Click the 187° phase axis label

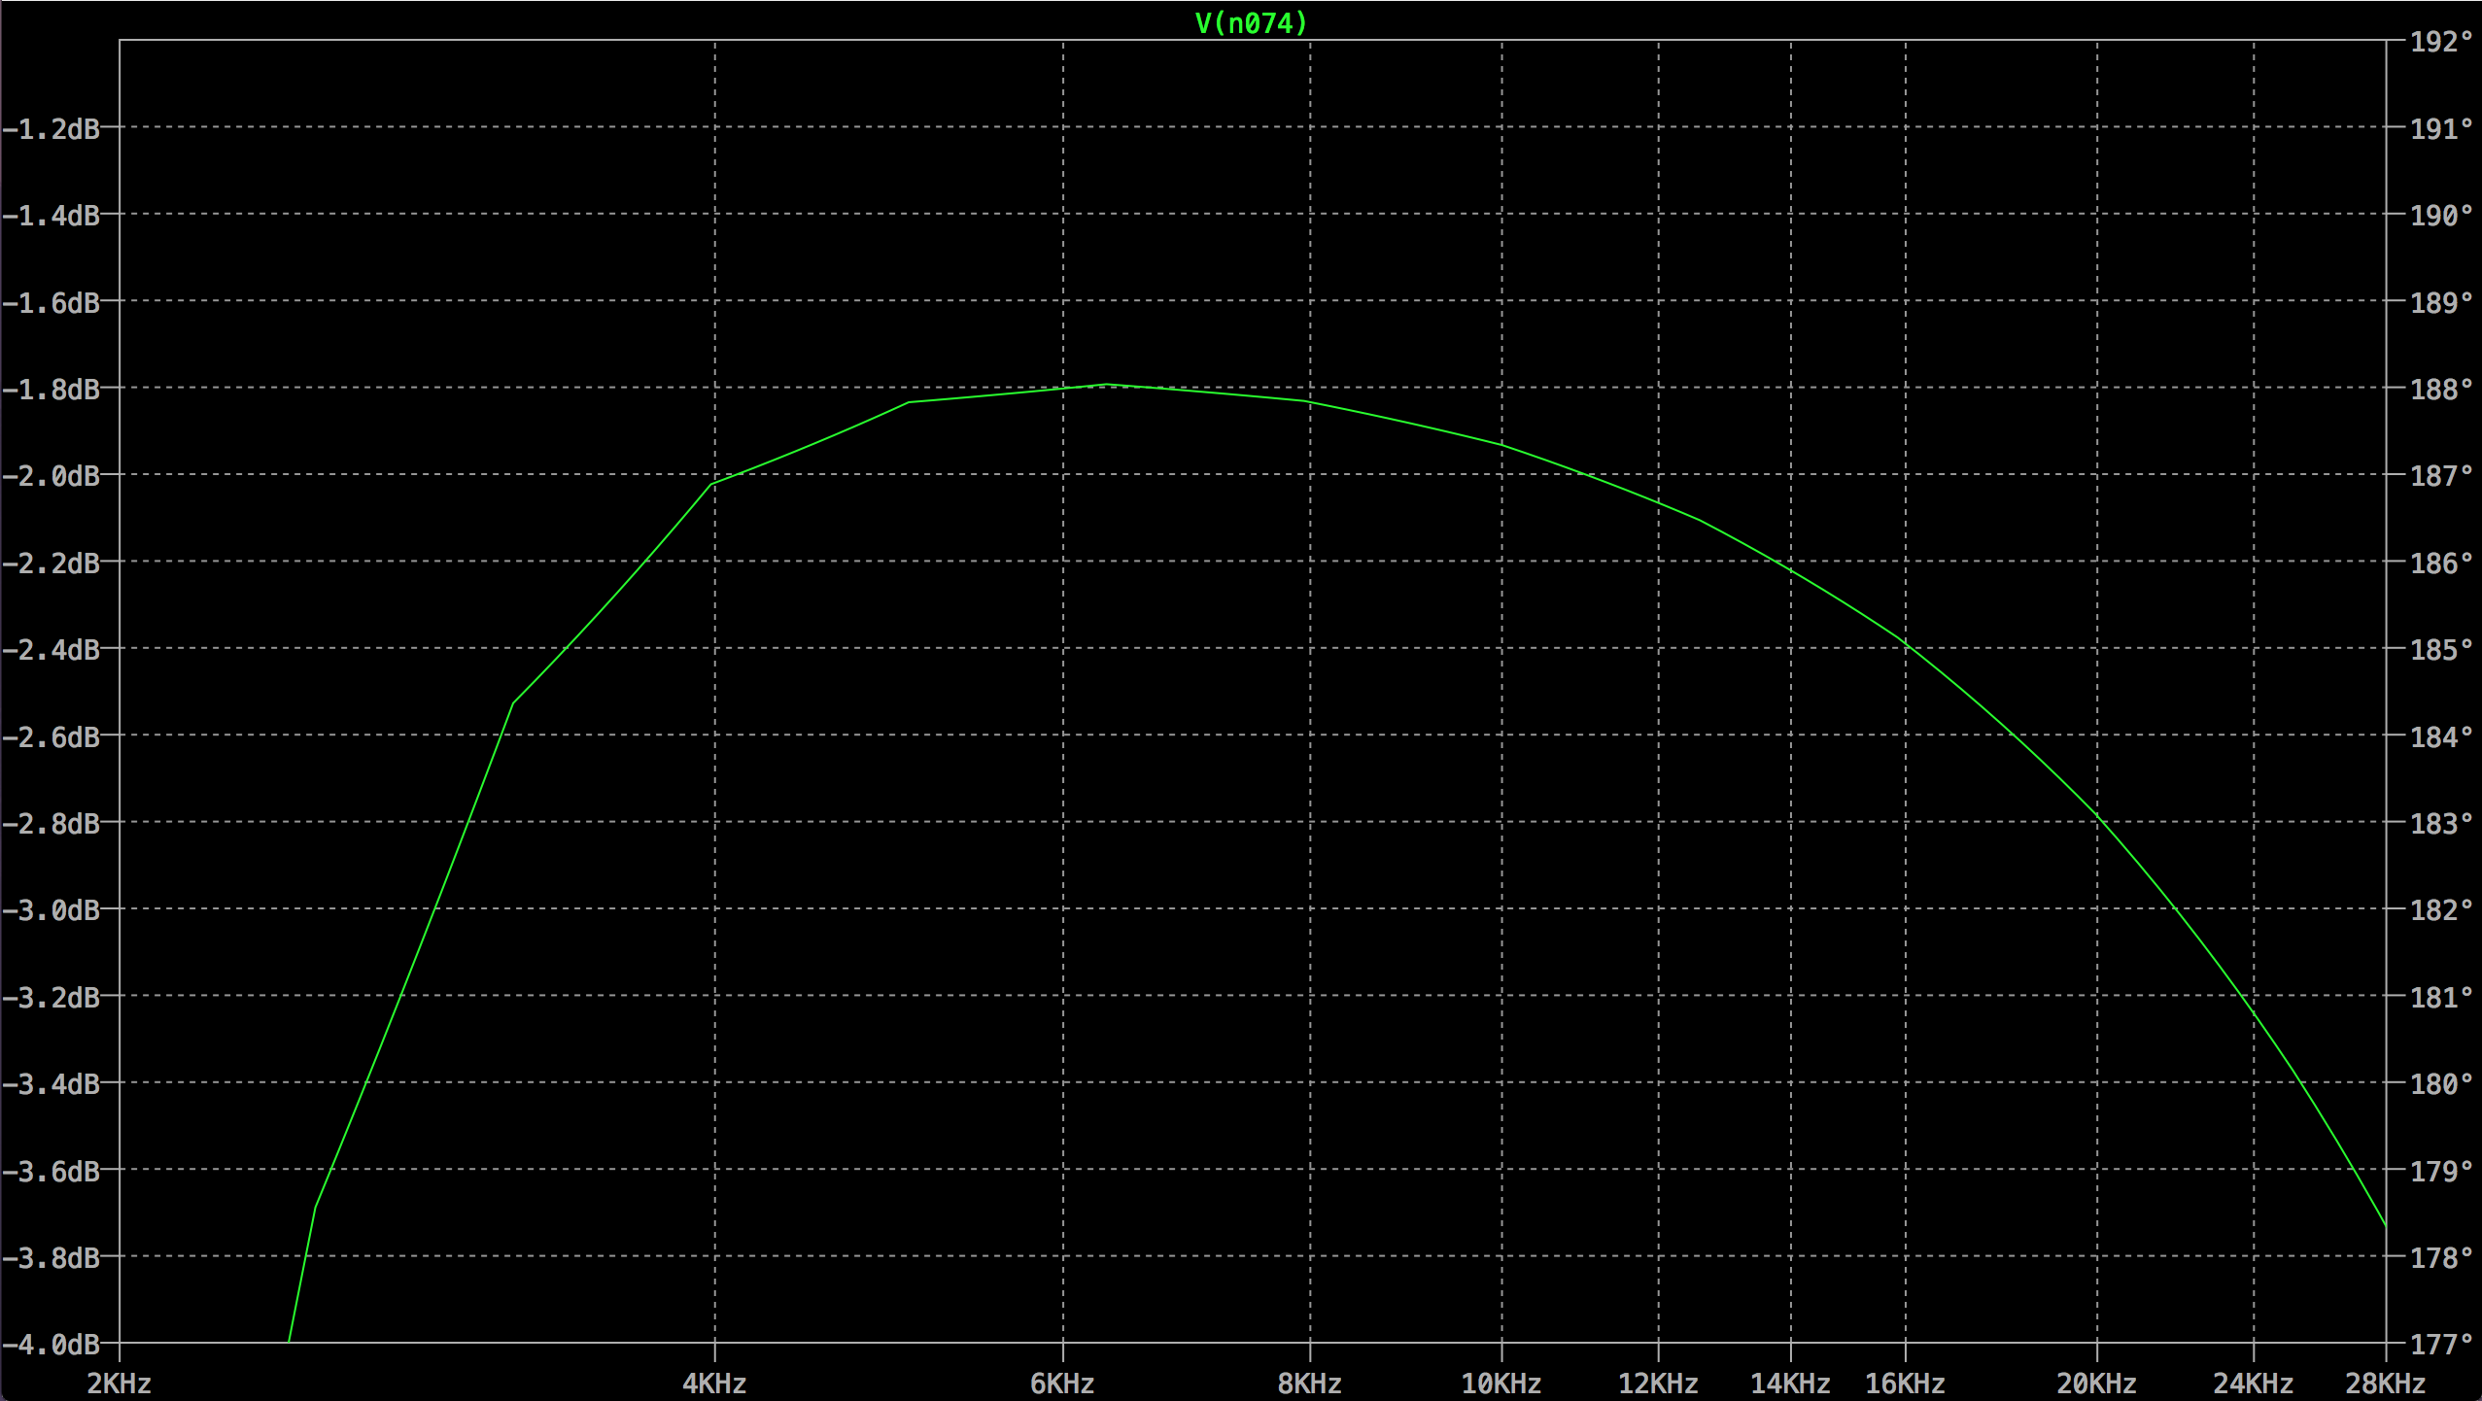tap(2441, 475)
